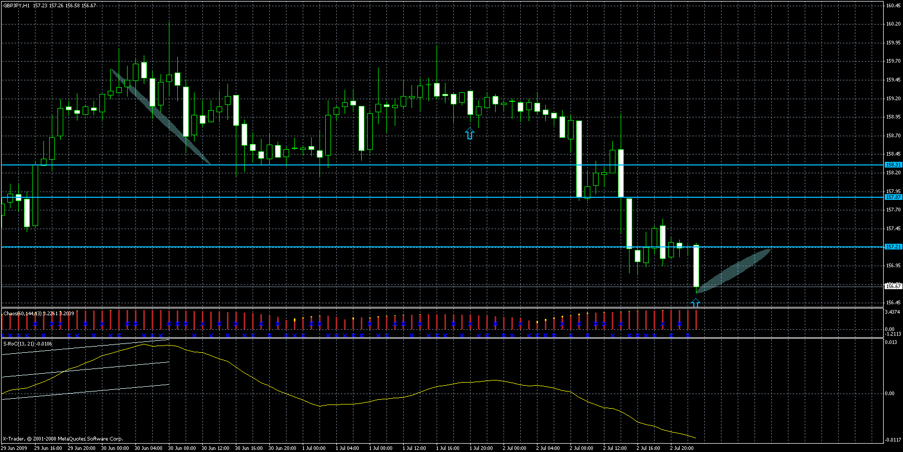Click the -0.0117 S-RoC scale value

point(893,439)
